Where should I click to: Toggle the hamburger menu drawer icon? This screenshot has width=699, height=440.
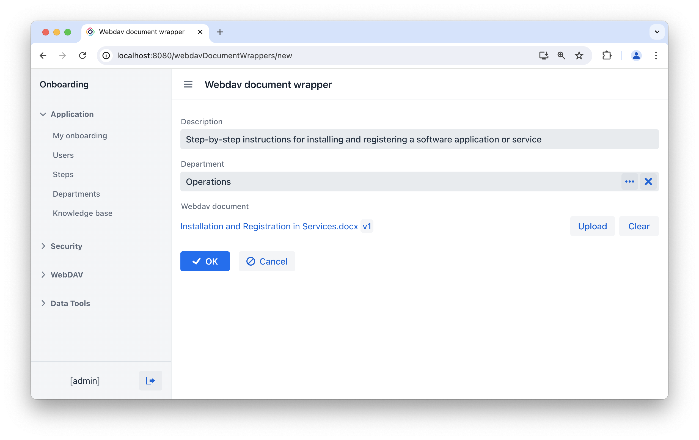(188, 84)
